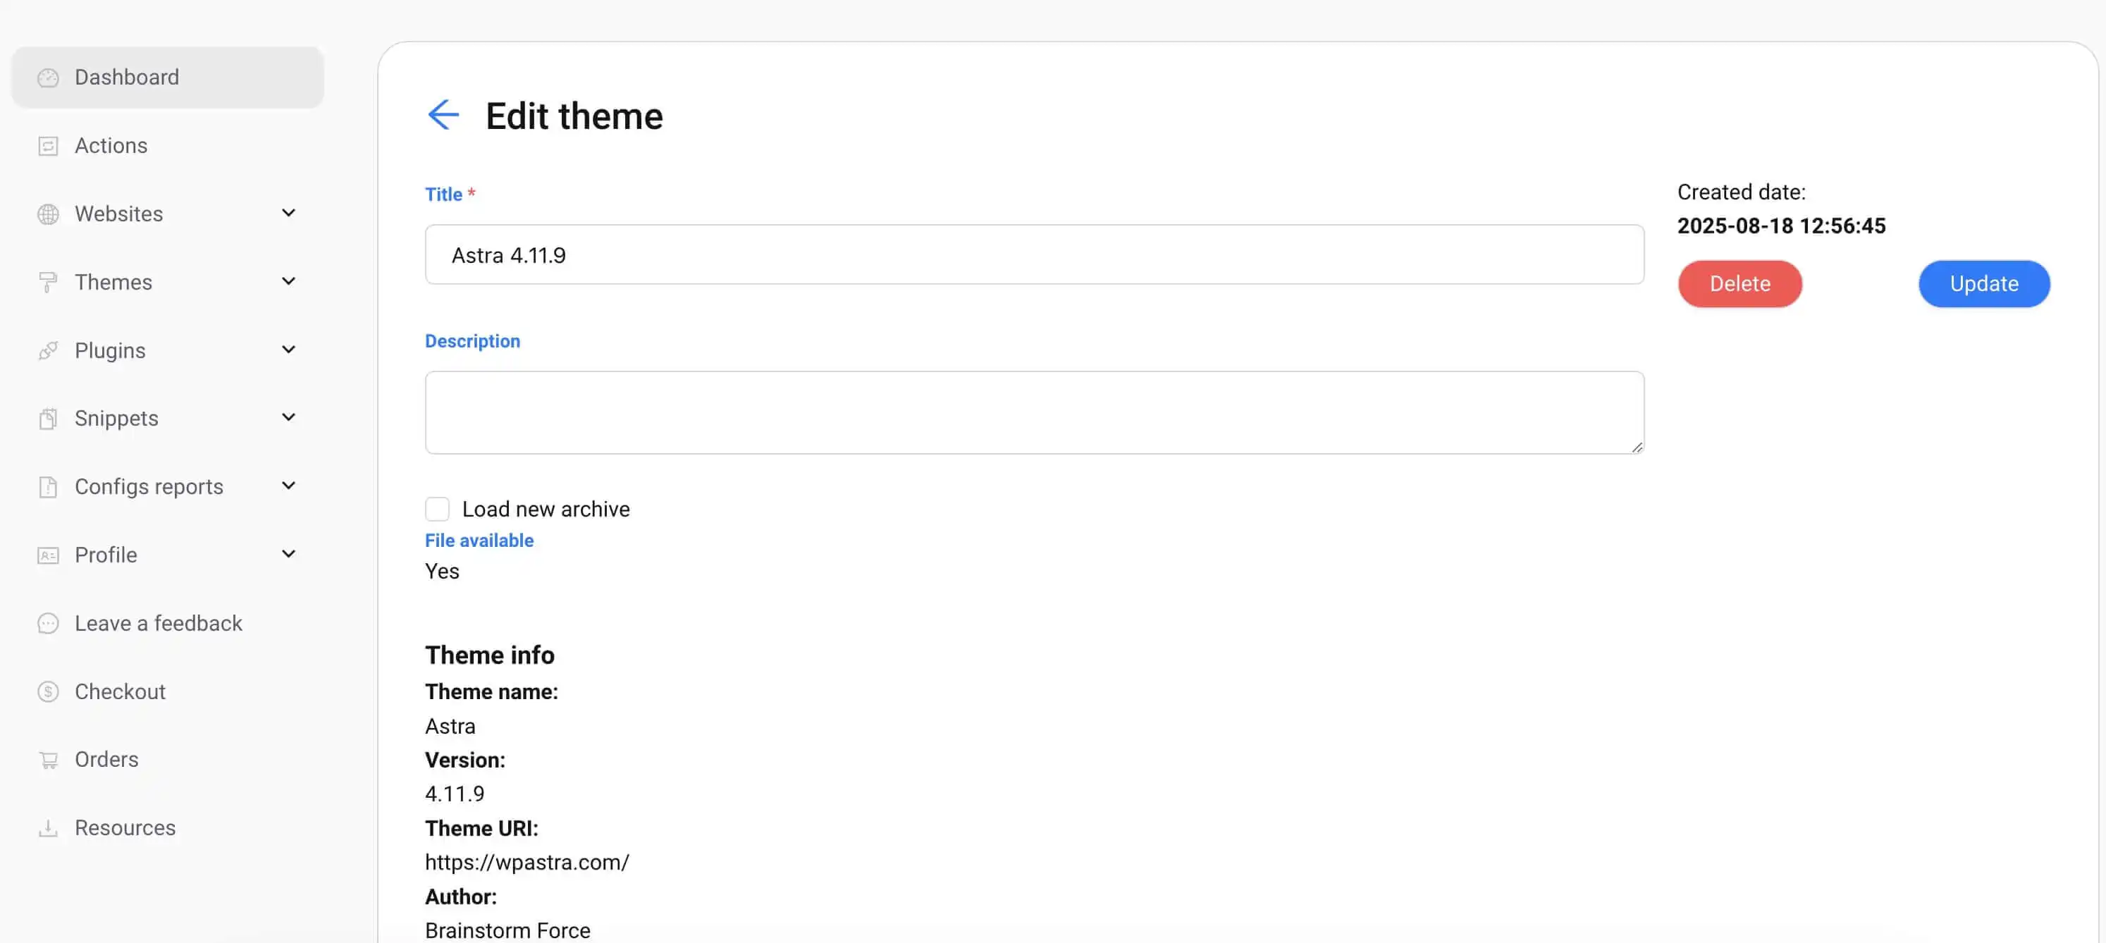2106x943 pixels.
Task: Select the Leave a feedback item
Action: point(159,622)
